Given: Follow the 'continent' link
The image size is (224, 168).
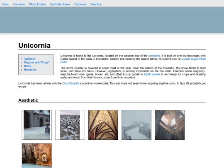Looking at the screenshot, I should [x=154, y=56].
